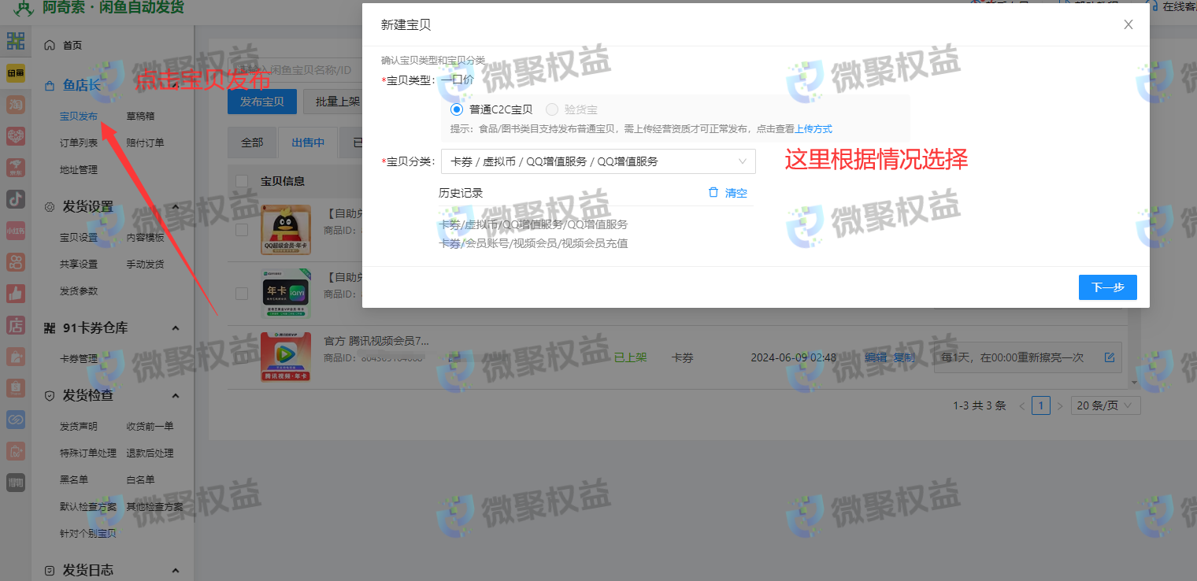
Task: Switch to the 全部 tab
Action: click(x=252, y=142)
